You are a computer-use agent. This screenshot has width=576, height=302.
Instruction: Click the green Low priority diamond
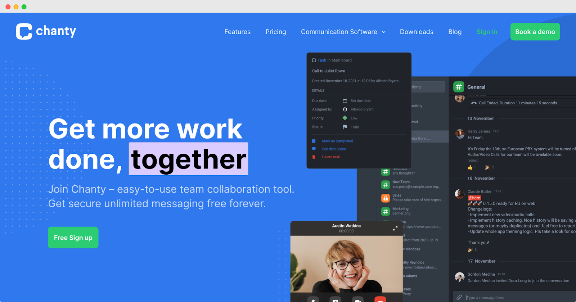click(x=345, y=118)
